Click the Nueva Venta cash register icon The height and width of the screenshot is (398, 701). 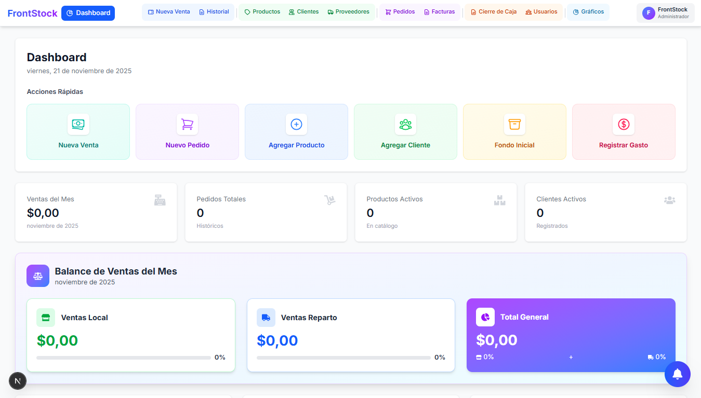[x=78, y=124]
